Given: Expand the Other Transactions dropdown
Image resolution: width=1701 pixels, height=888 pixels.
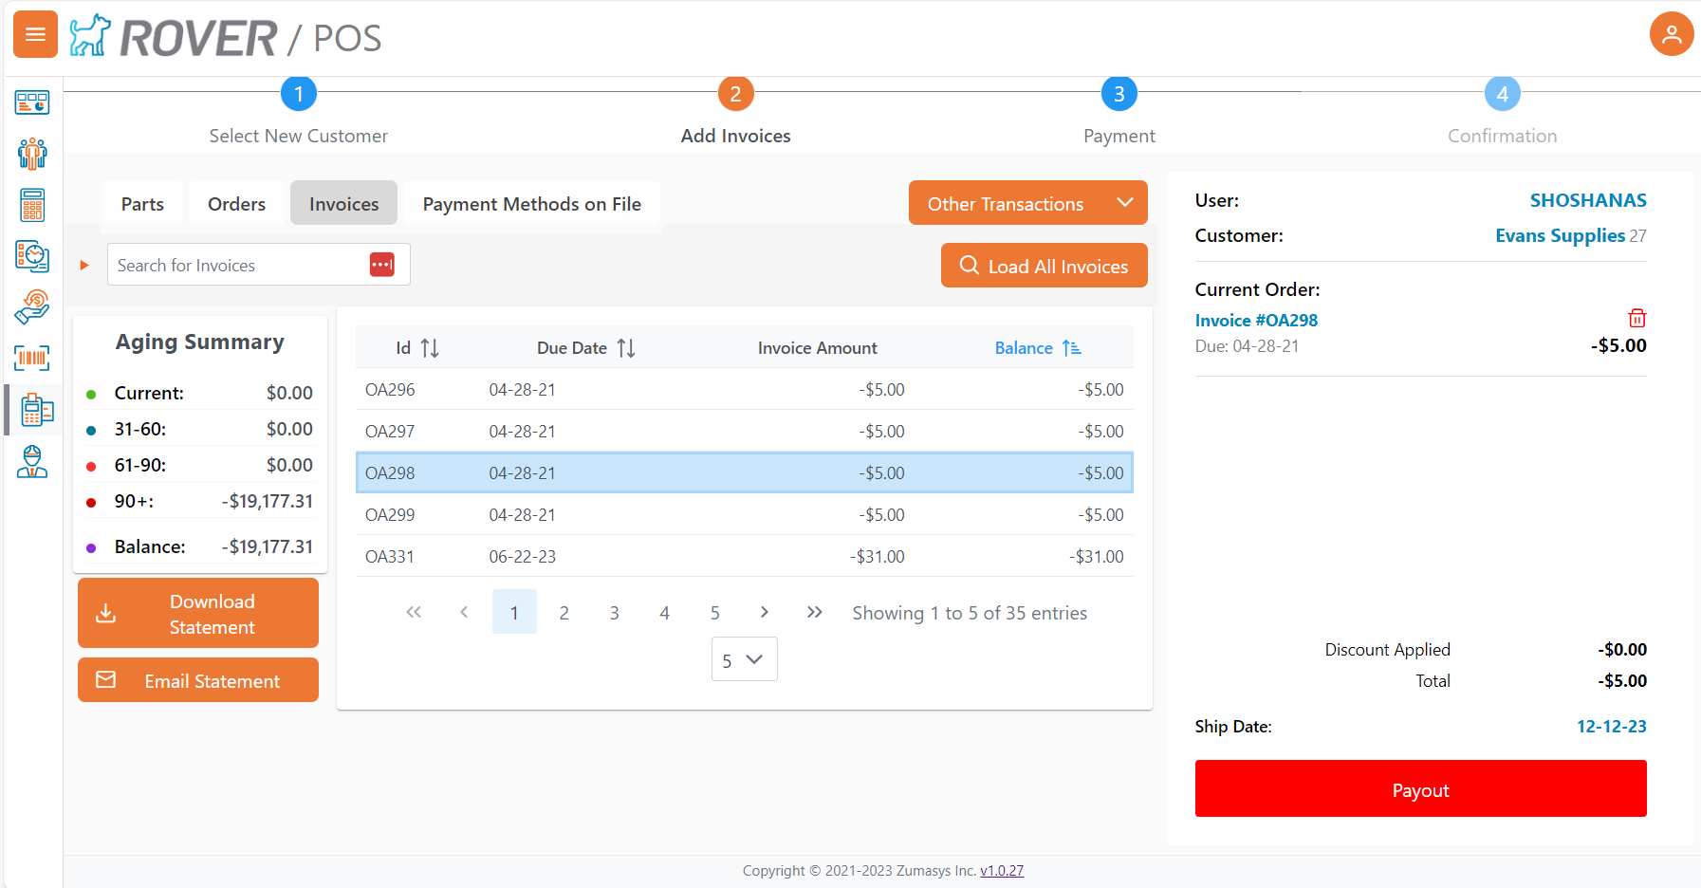Looking at the screenshot, I should coord(1027,202).
